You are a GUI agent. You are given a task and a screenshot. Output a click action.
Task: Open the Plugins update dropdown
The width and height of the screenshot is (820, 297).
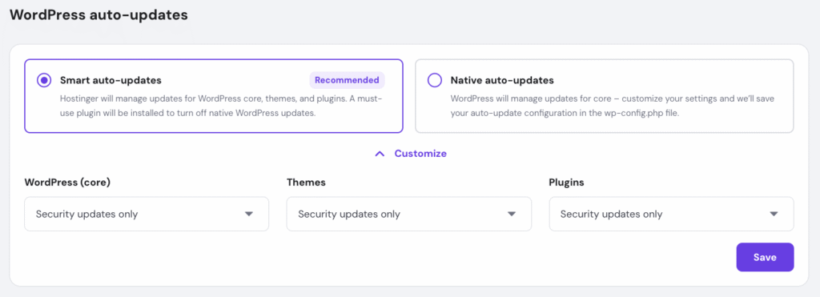pos(672,214)
